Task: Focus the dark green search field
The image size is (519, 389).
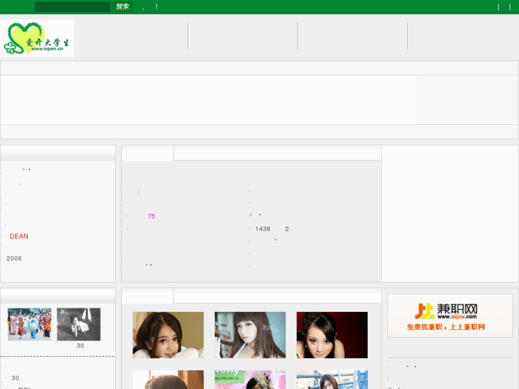Action: click(x=72, y=6)
